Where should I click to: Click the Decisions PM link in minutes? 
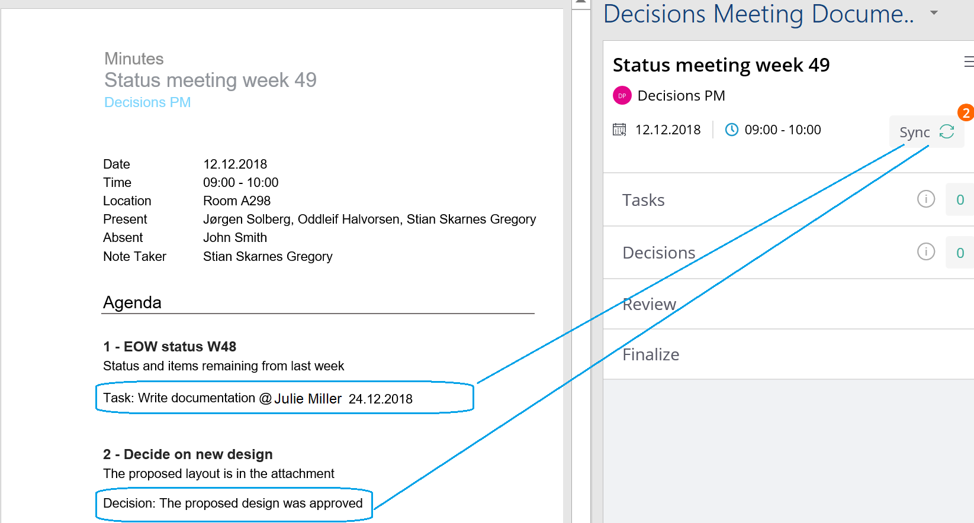(147, 102)
